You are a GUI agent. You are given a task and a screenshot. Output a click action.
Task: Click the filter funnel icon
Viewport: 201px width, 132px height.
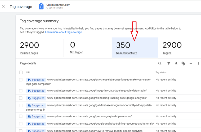point(169,64)
